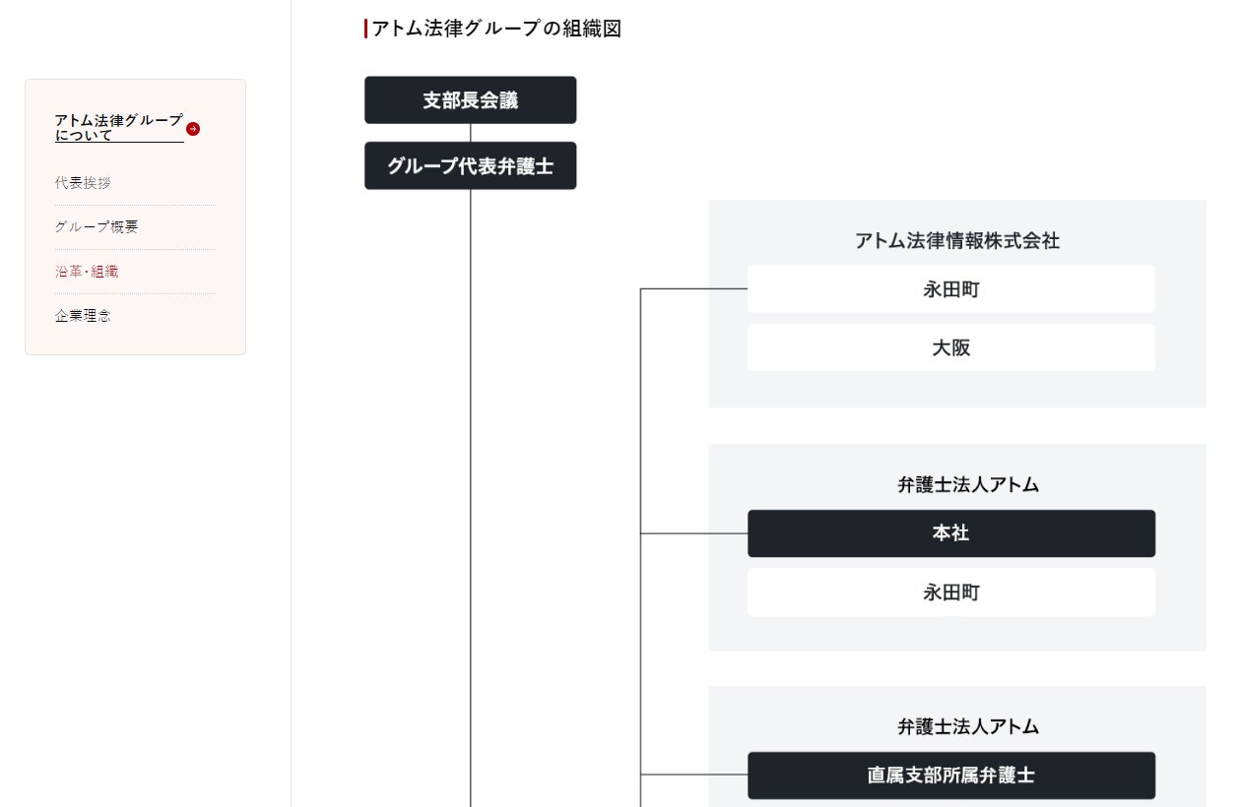Click the 支部長会議 box in the chart
Image resolution: width=1241 pixels, height=807 pixels.
470,100
